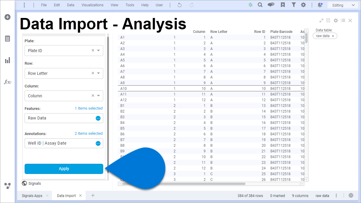Open the AI recommendations icon
The width and height of the screenshot is (361, 203).
pyautogui.click(x=250, y=5)
